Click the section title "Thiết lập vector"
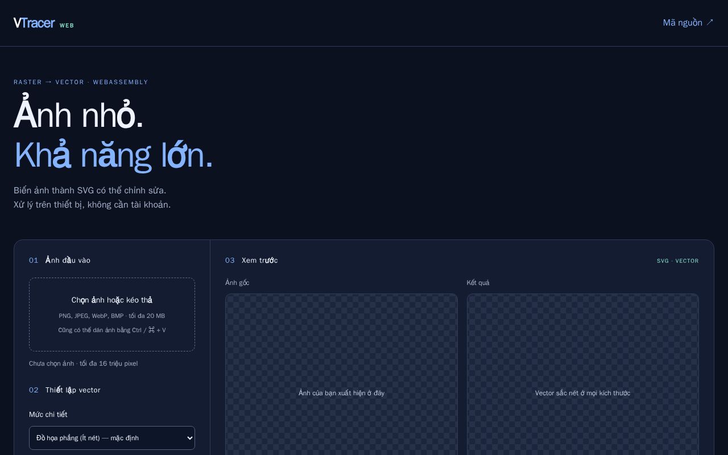728x455 pixels. point(73,390)
